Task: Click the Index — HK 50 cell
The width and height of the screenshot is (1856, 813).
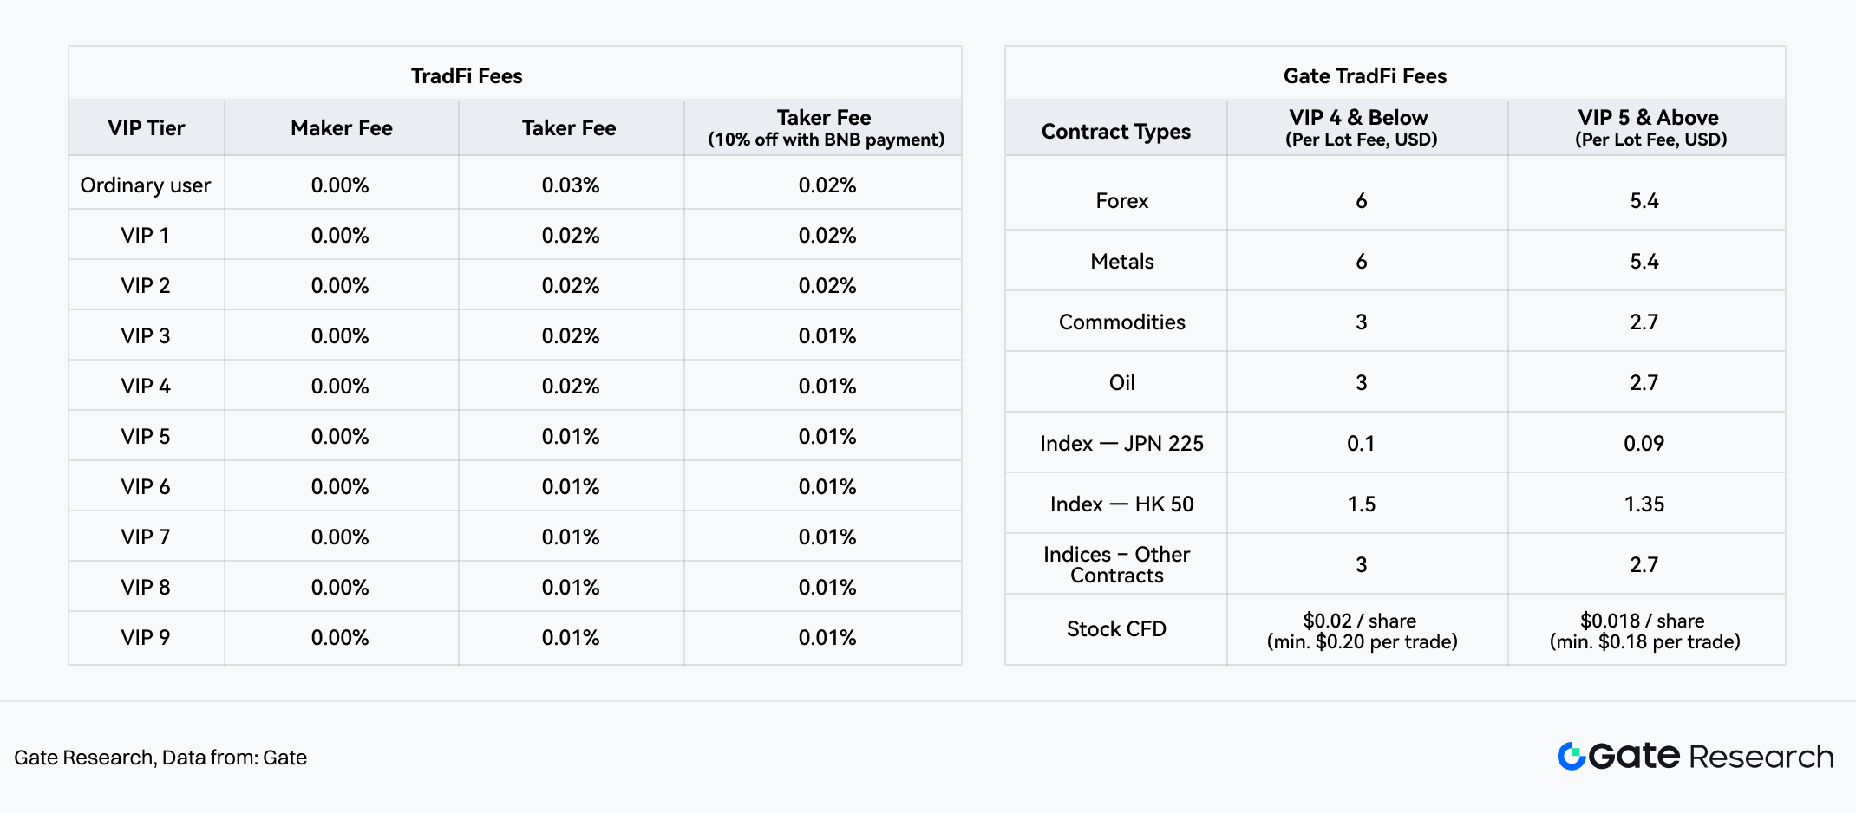Action: (1121, 504)
